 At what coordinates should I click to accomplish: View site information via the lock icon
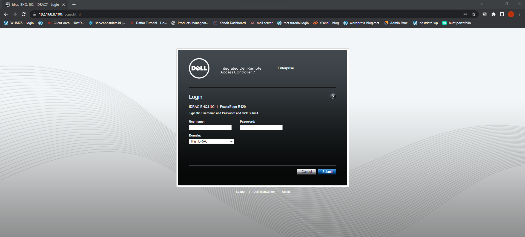click(x=35, y=14)
